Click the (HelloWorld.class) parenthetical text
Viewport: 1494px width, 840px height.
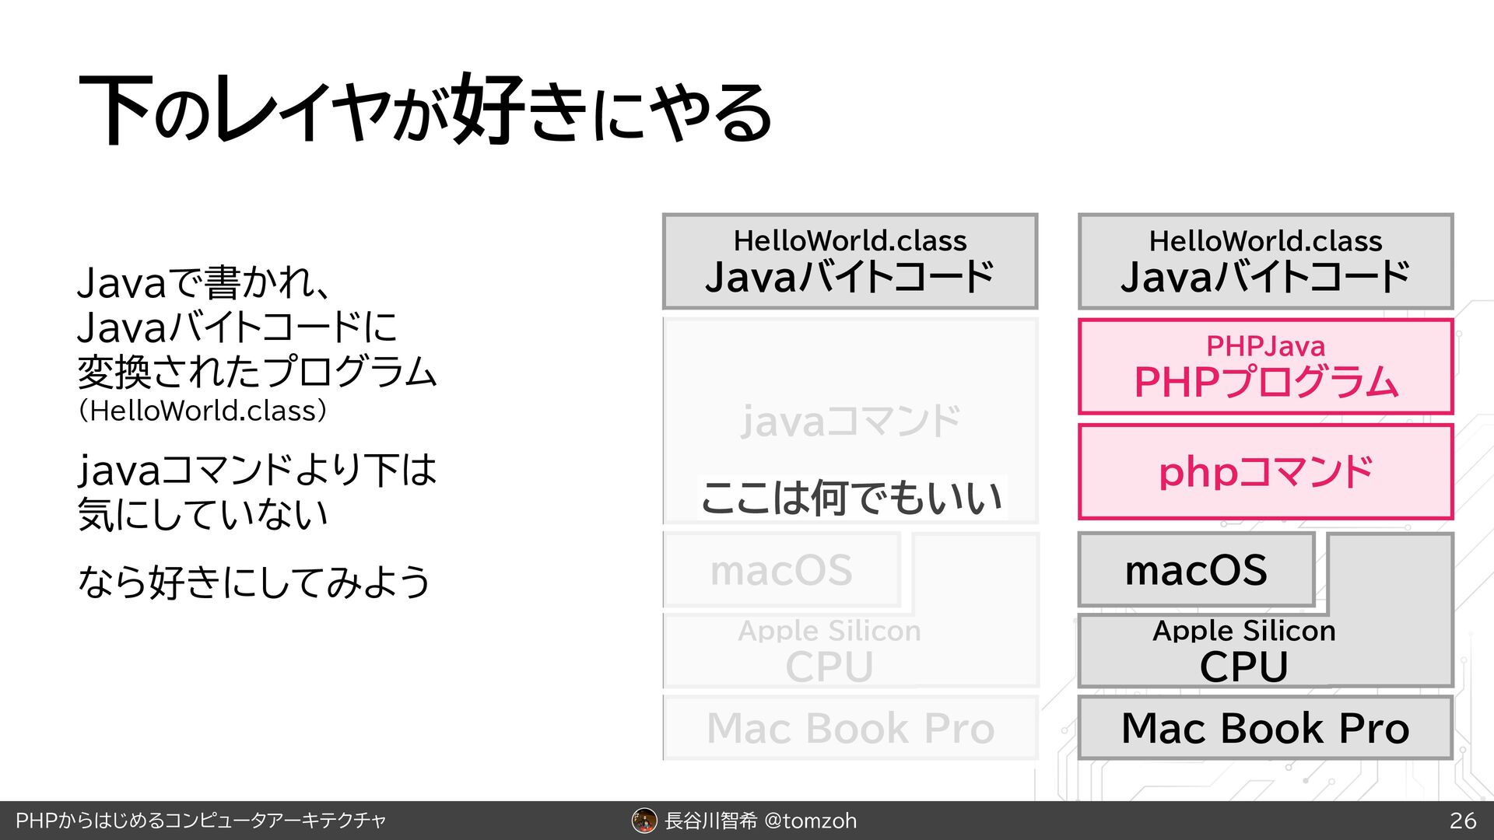coord(202,411)
